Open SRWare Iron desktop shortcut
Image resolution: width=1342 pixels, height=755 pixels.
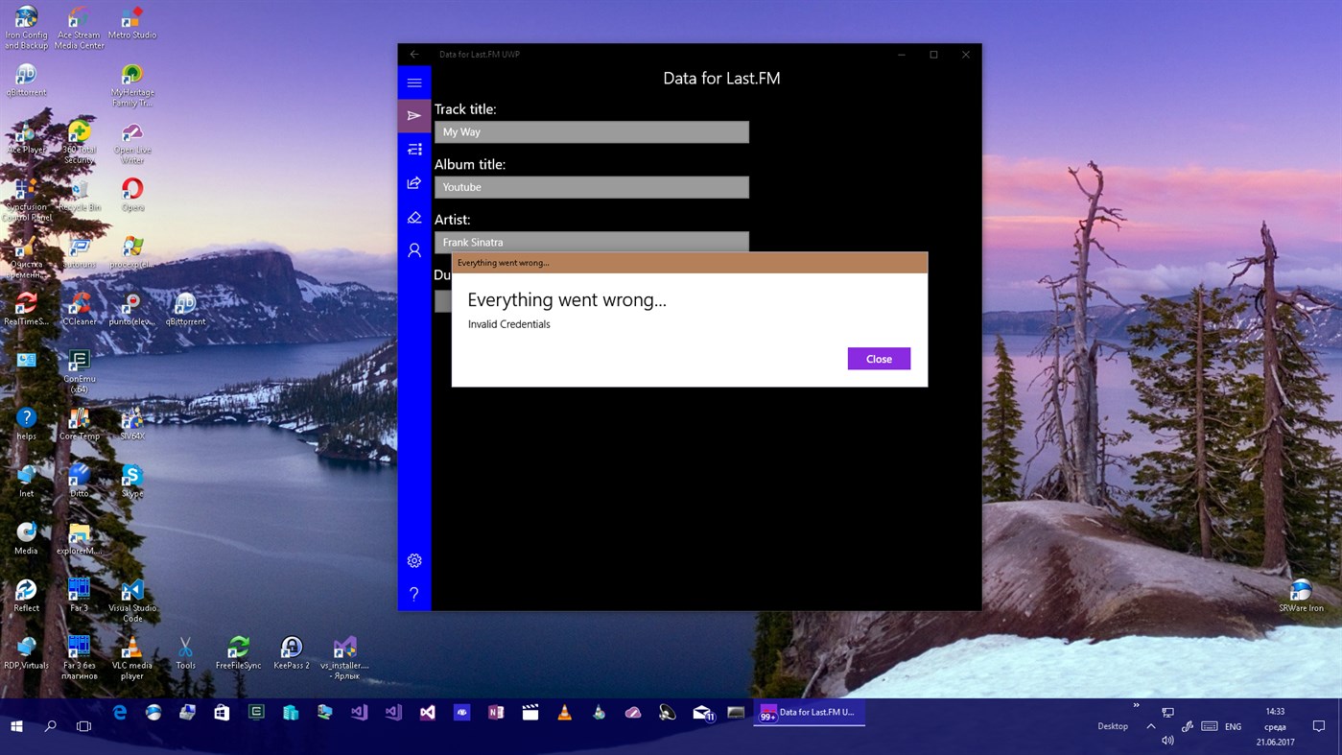[x=1301, y=596]
